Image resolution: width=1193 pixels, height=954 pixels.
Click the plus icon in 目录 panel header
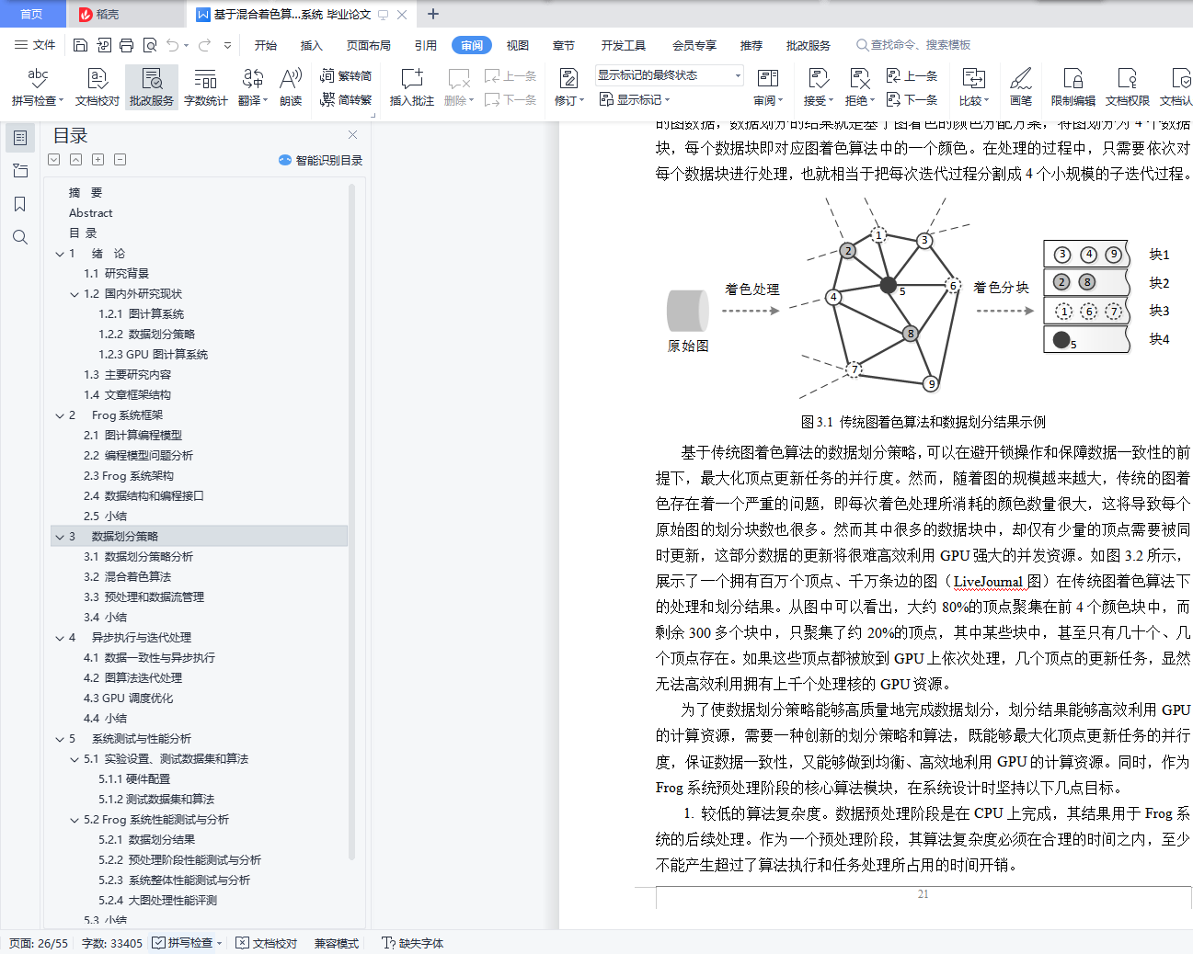98,160
